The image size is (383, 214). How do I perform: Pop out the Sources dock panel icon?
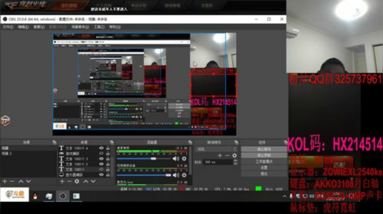pyautogui.click(x=112, y=142)
